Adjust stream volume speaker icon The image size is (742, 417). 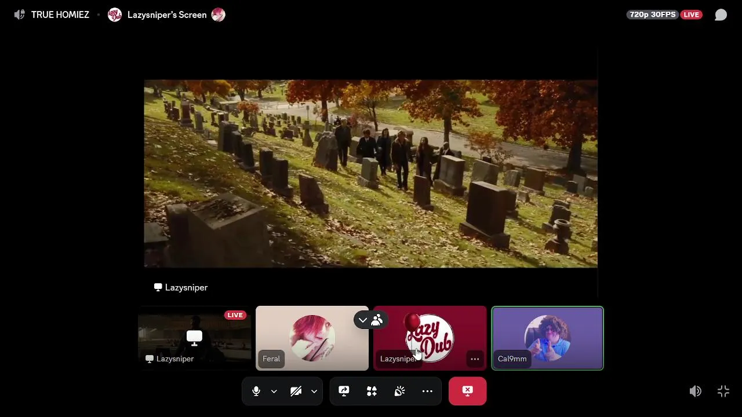point(695,392)
